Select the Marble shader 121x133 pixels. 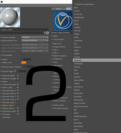(x=77, y=90)
